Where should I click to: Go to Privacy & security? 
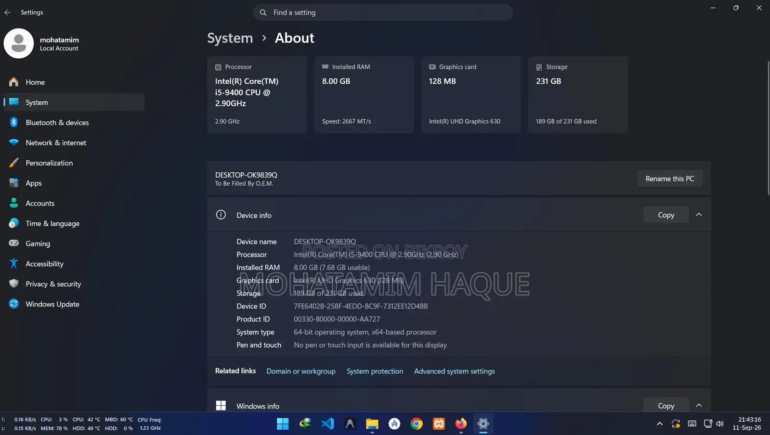click(74, 284)
